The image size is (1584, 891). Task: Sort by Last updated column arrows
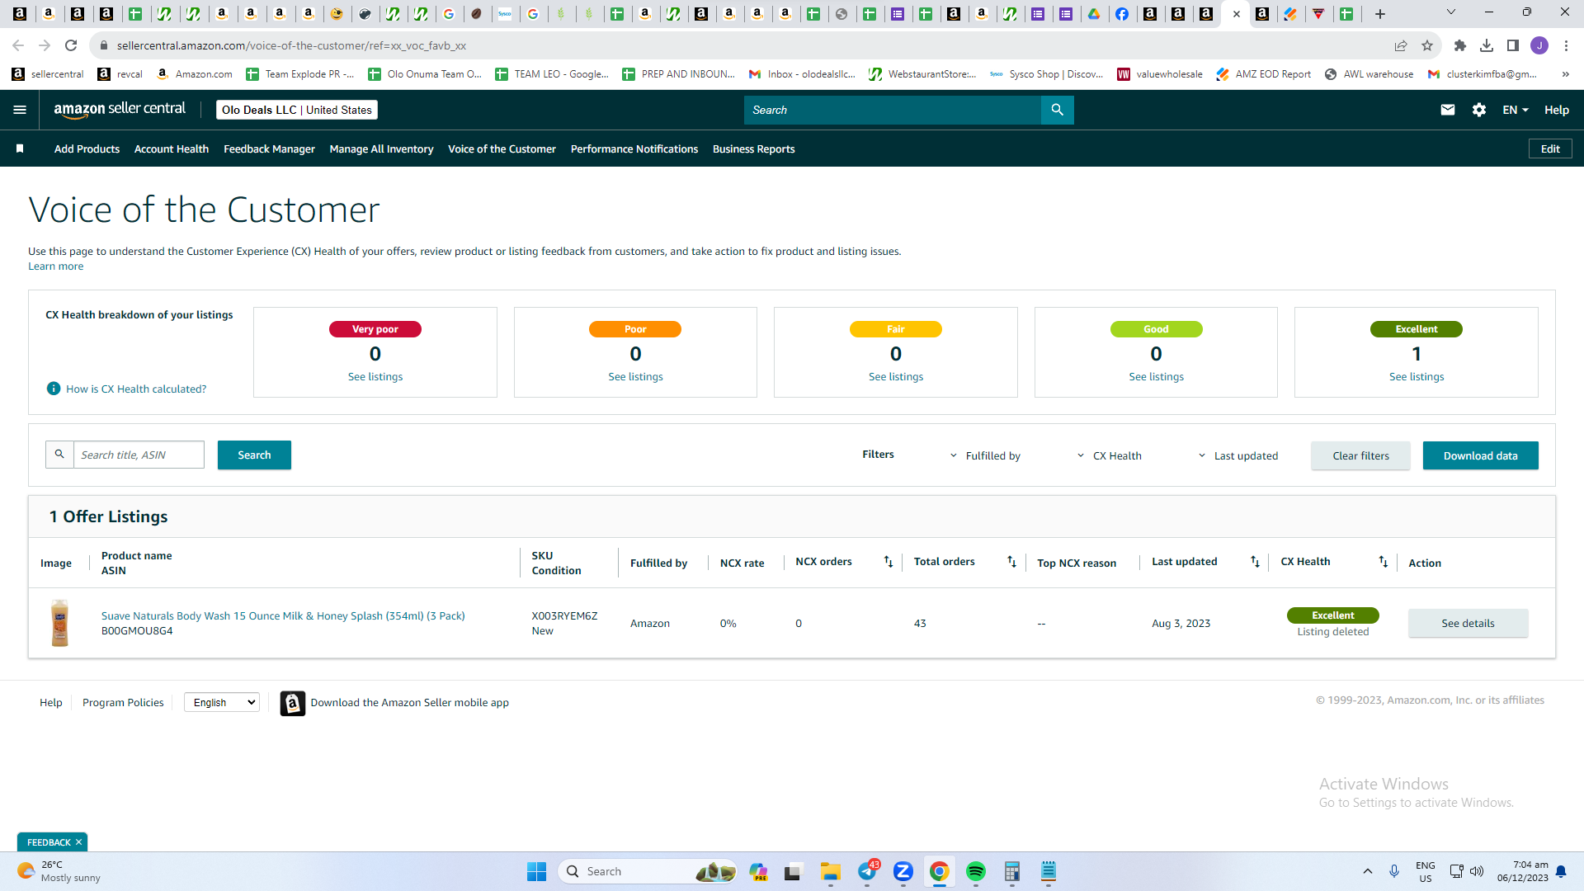(x=1255, y=562)
